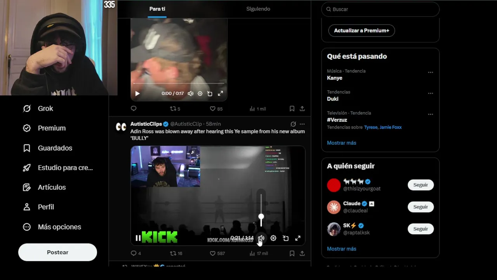
Task: Open more options for Kanye trend
Action: pos(430,72)
